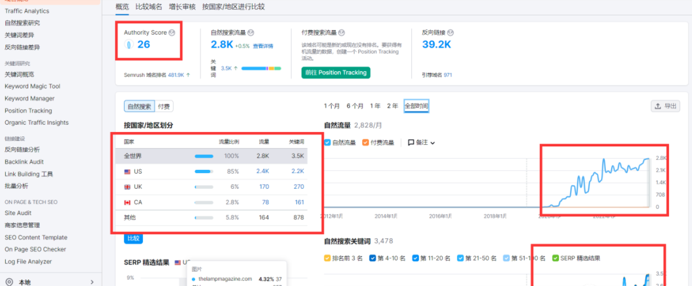Switch to 按国家/地区进行比较 tab
Viewport: 692px width, 286px height.
[234, 7]
